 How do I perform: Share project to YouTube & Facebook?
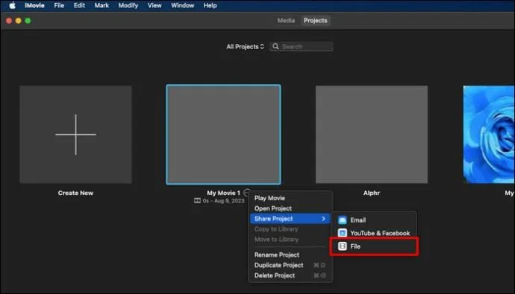tap(374, 233)
